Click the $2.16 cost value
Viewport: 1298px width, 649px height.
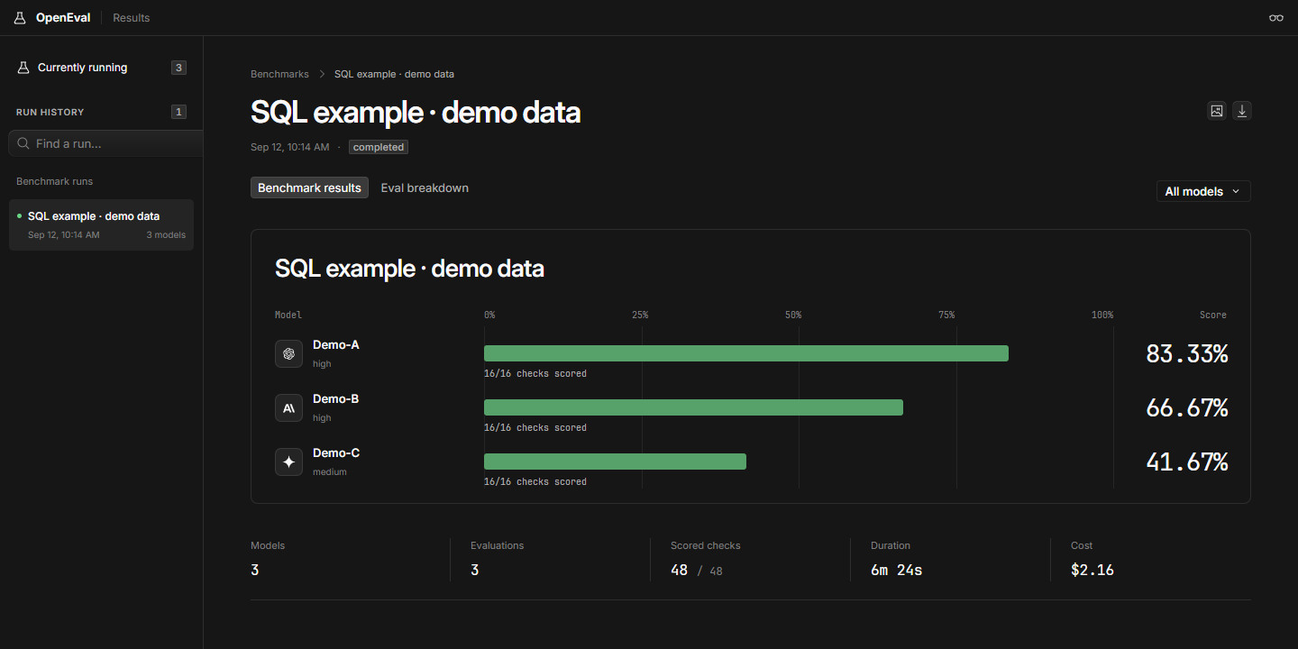point(1092,570)
